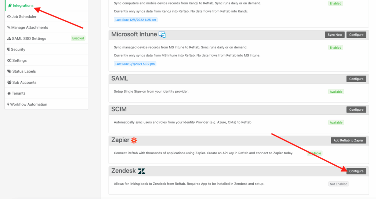This screenshot has height=199, width=376.
Task: Open Tenants in the sidebar
Action: (46, 93)
